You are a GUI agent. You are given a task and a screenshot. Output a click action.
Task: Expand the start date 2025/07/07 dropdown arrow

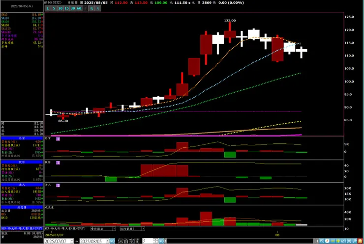(x=72, y=241)
